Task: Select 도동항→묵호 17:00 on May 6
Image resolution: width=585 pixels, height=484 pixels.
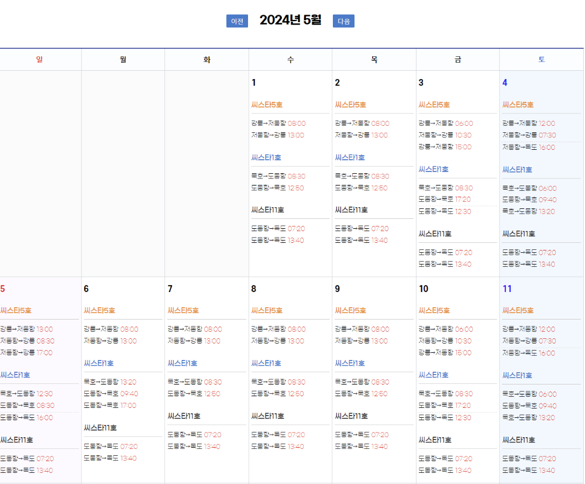Action: click(x=110, y=405)
